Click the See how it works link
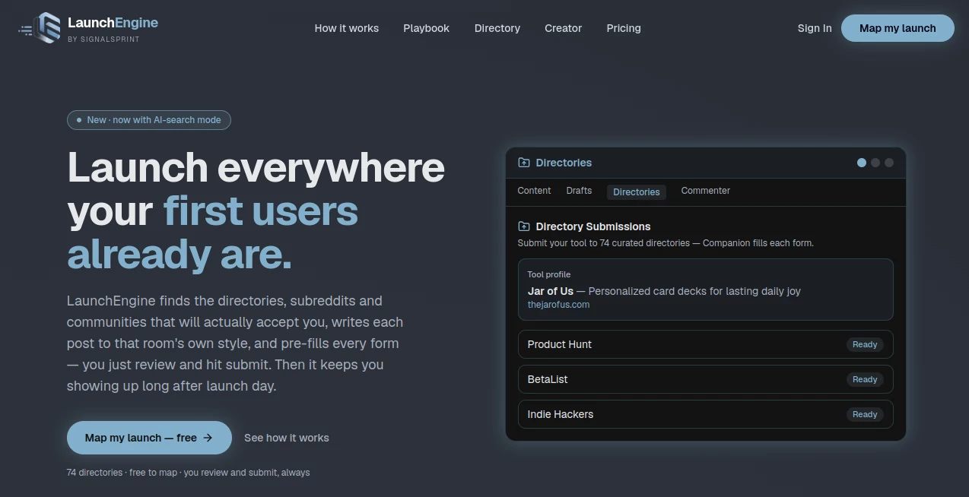This screenshot has height=497, width=969. pyautogui.click(x=287, y=438)
